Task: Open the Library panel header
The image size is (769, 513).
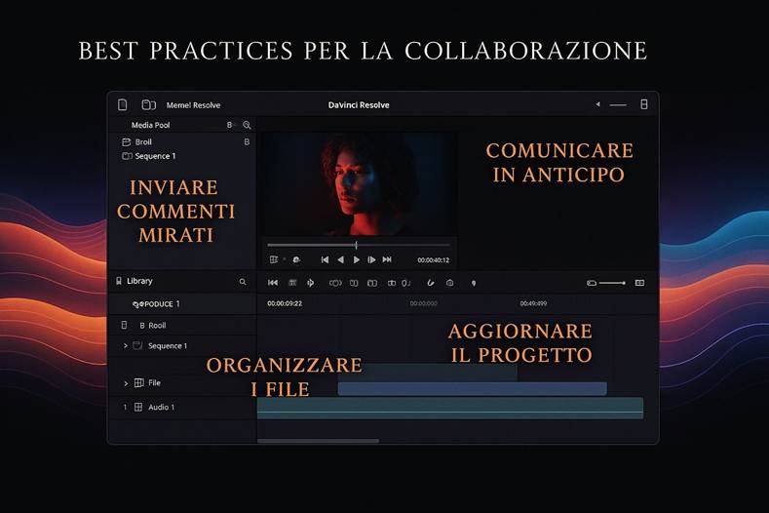Action: [x=139, y=281]
